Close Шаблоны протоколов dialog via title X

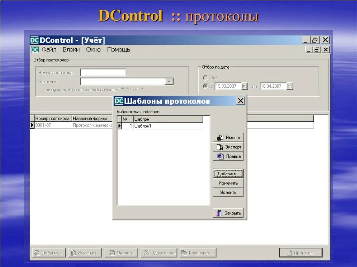241,100
